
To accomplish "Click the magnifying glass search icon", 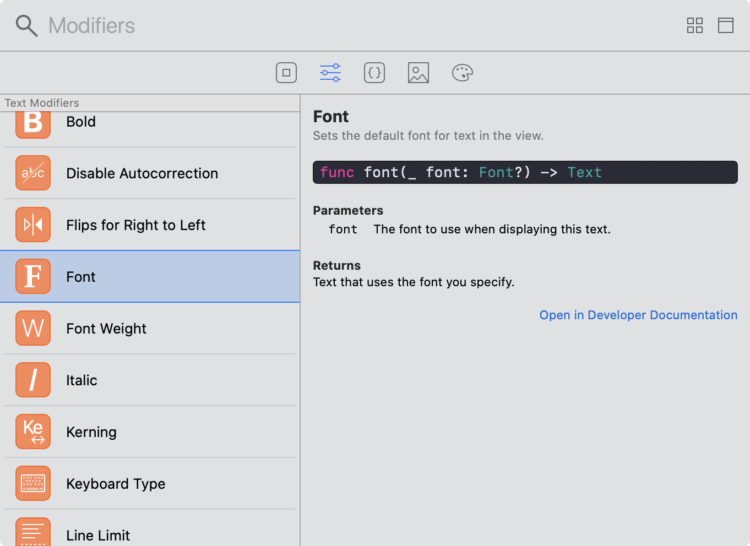I will pos(26,26).
